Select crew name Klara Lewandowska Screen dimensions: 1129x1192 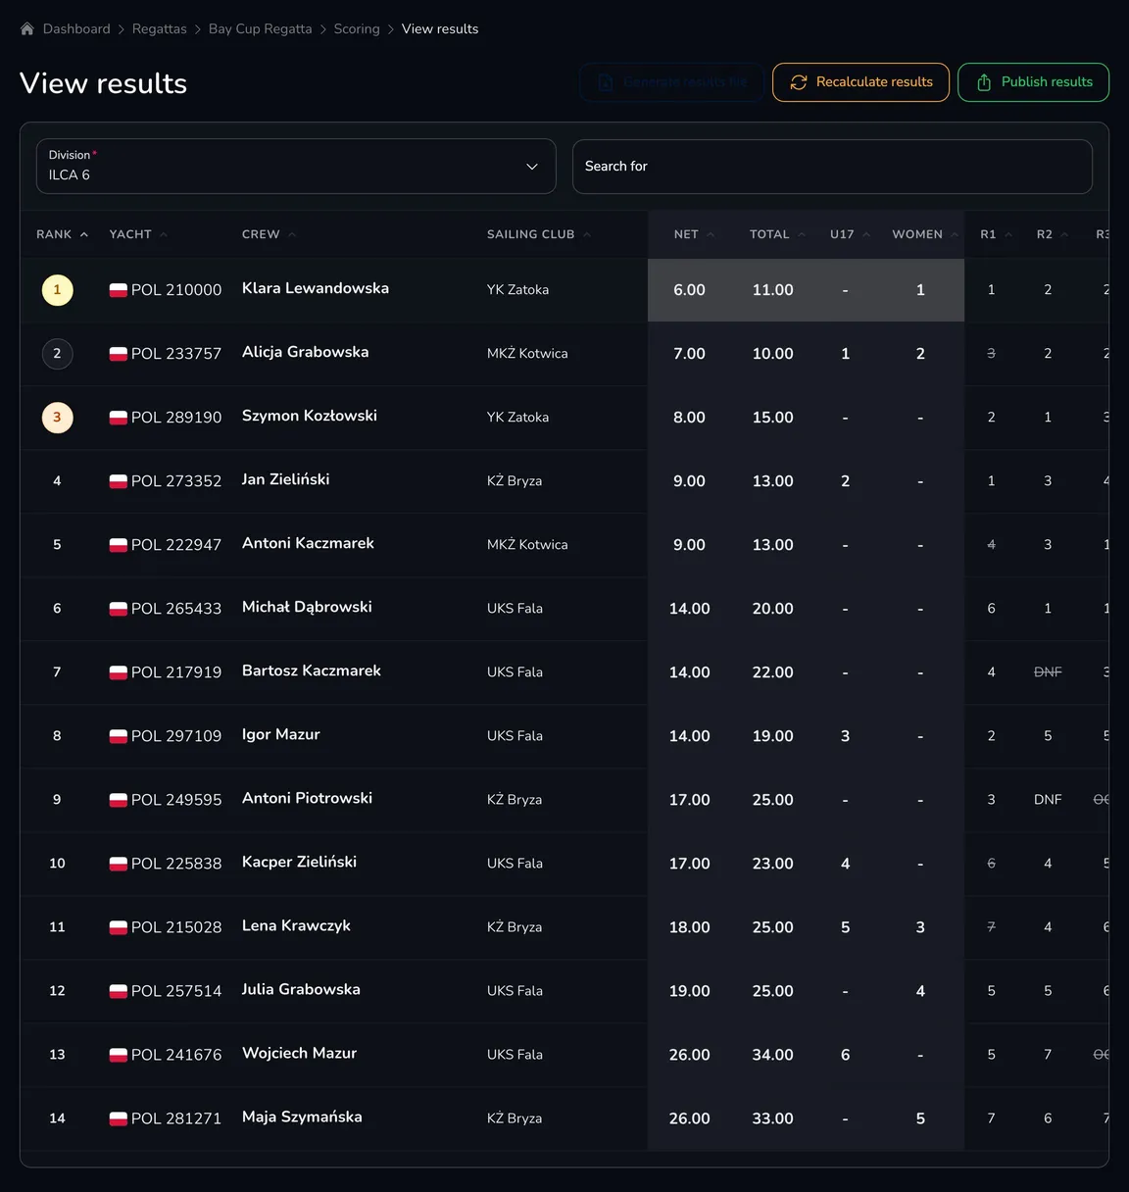tap(316, 288)
